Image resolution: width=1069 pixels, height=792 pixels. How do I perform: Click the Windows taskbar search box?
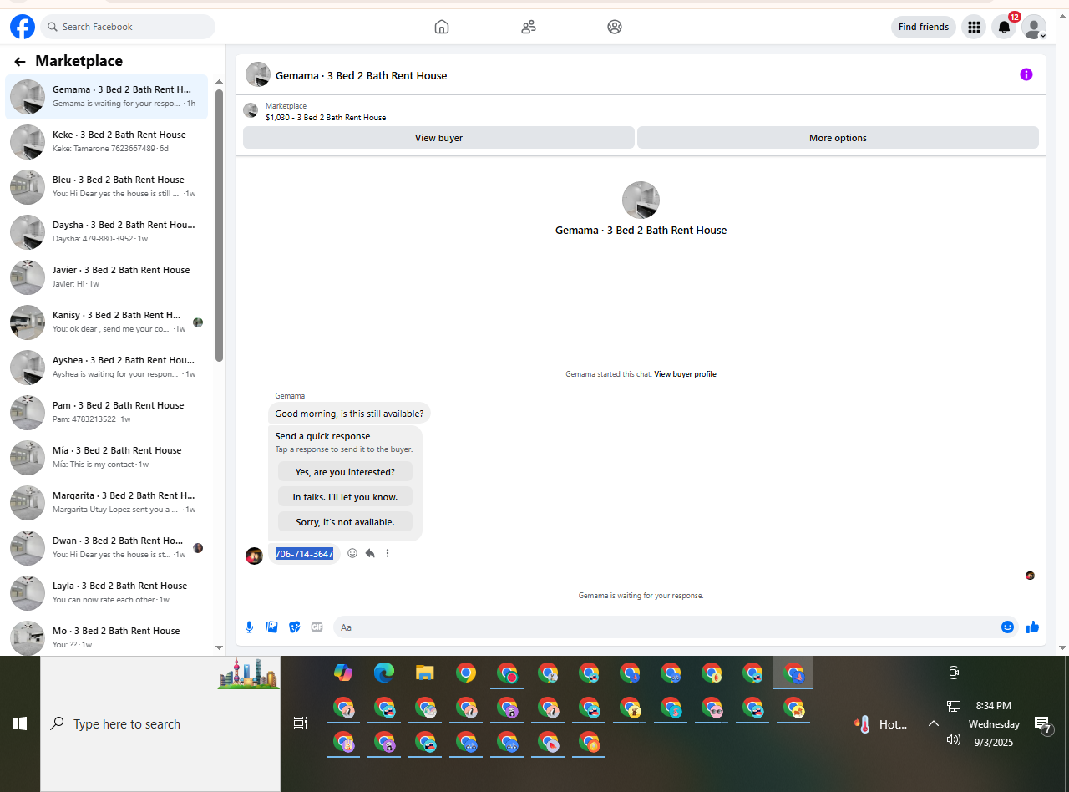click(160, 723)
